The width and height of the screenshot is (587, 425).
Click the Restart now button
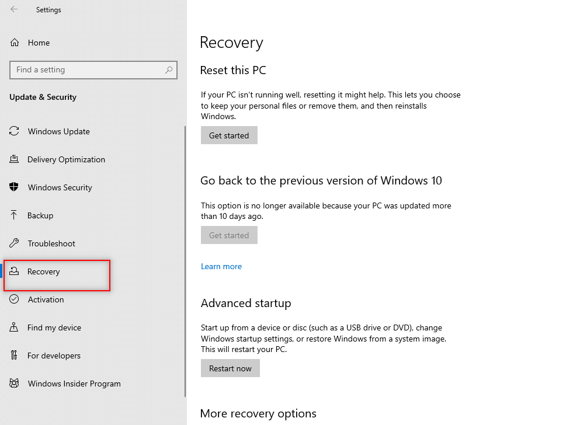click(x=230, y=368)
